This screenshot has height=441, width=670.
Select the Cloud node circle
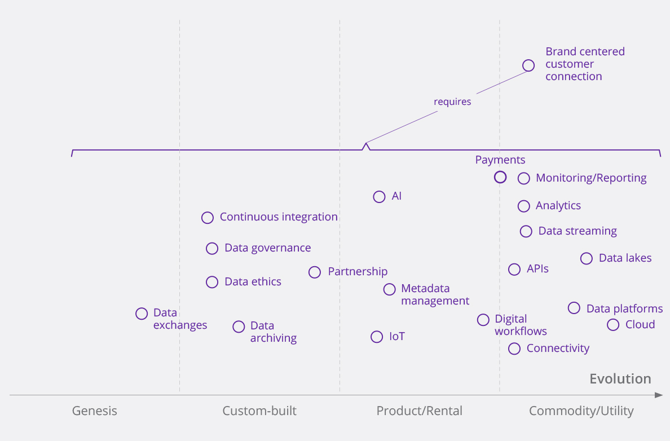point(613,325)
